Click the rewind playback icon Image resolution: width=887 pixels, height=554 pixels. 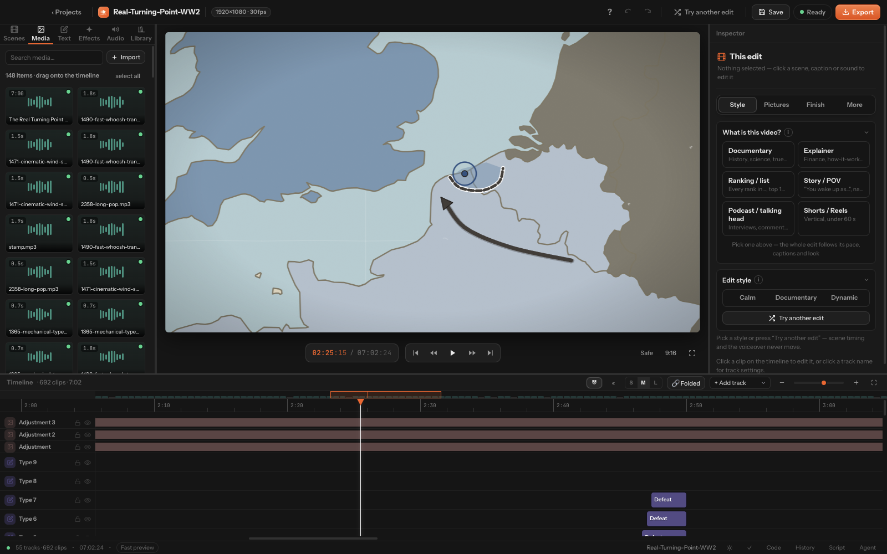pos(434,353)
